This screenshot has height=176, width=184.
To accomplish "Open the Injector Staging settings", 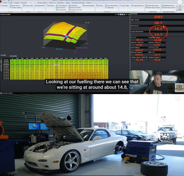I will click(x=124, y=6).
